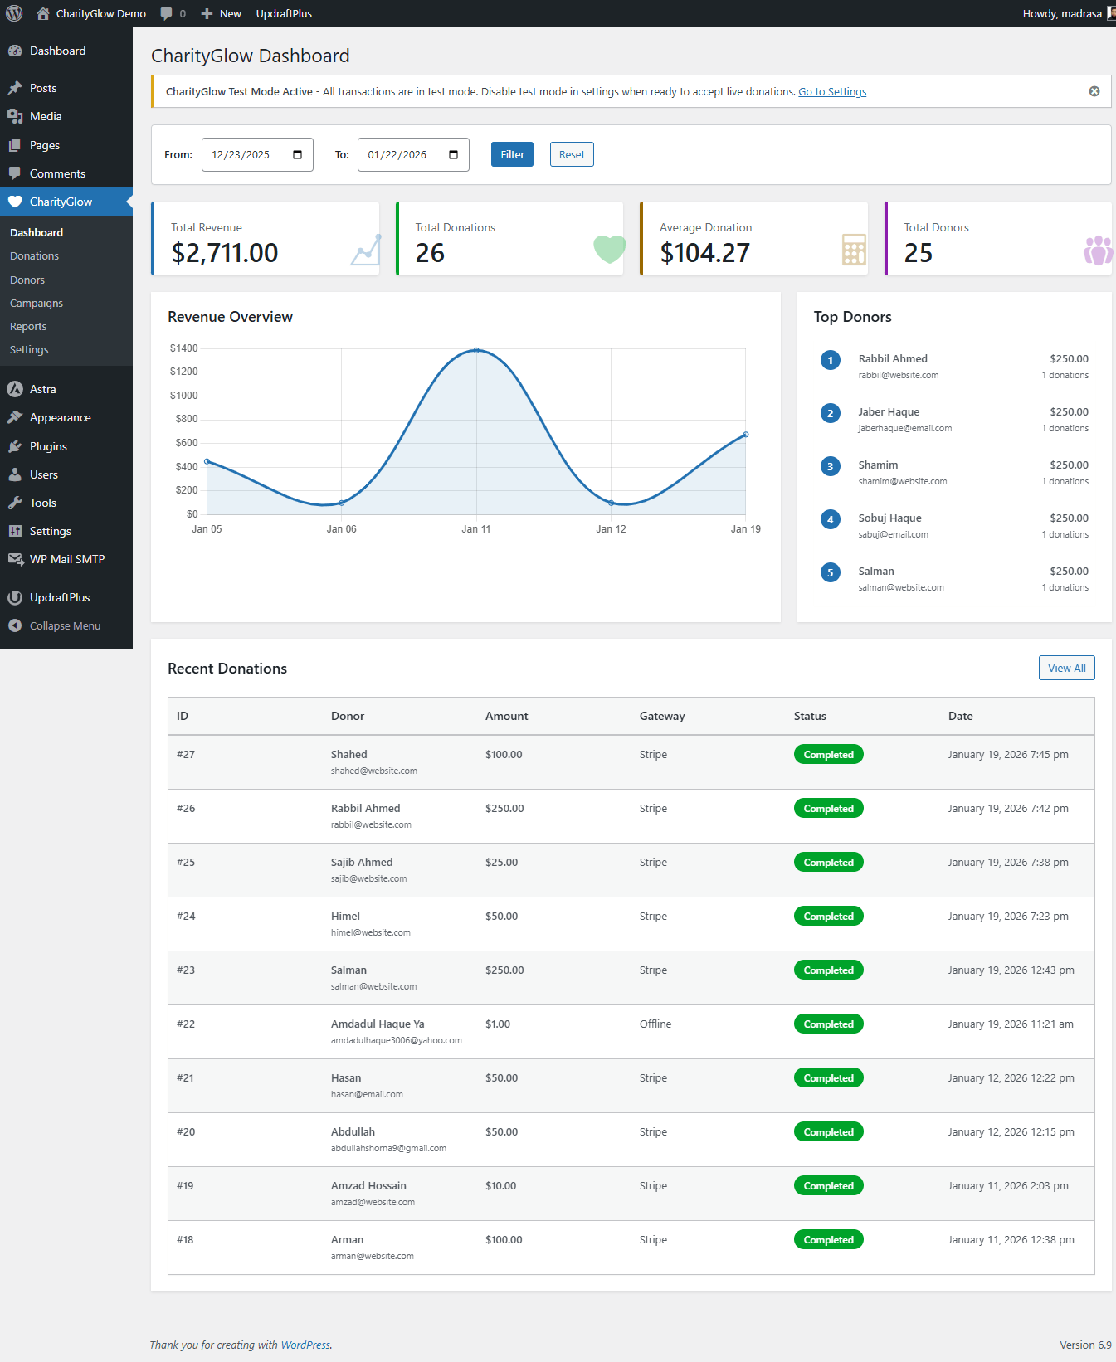Open calendar picker in To date field

453,155
